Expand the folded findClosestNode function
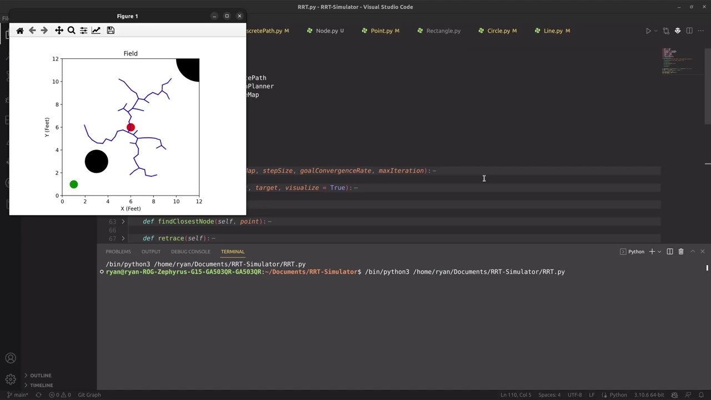Viewport: 711px width, 400px height. pos(123,222)
